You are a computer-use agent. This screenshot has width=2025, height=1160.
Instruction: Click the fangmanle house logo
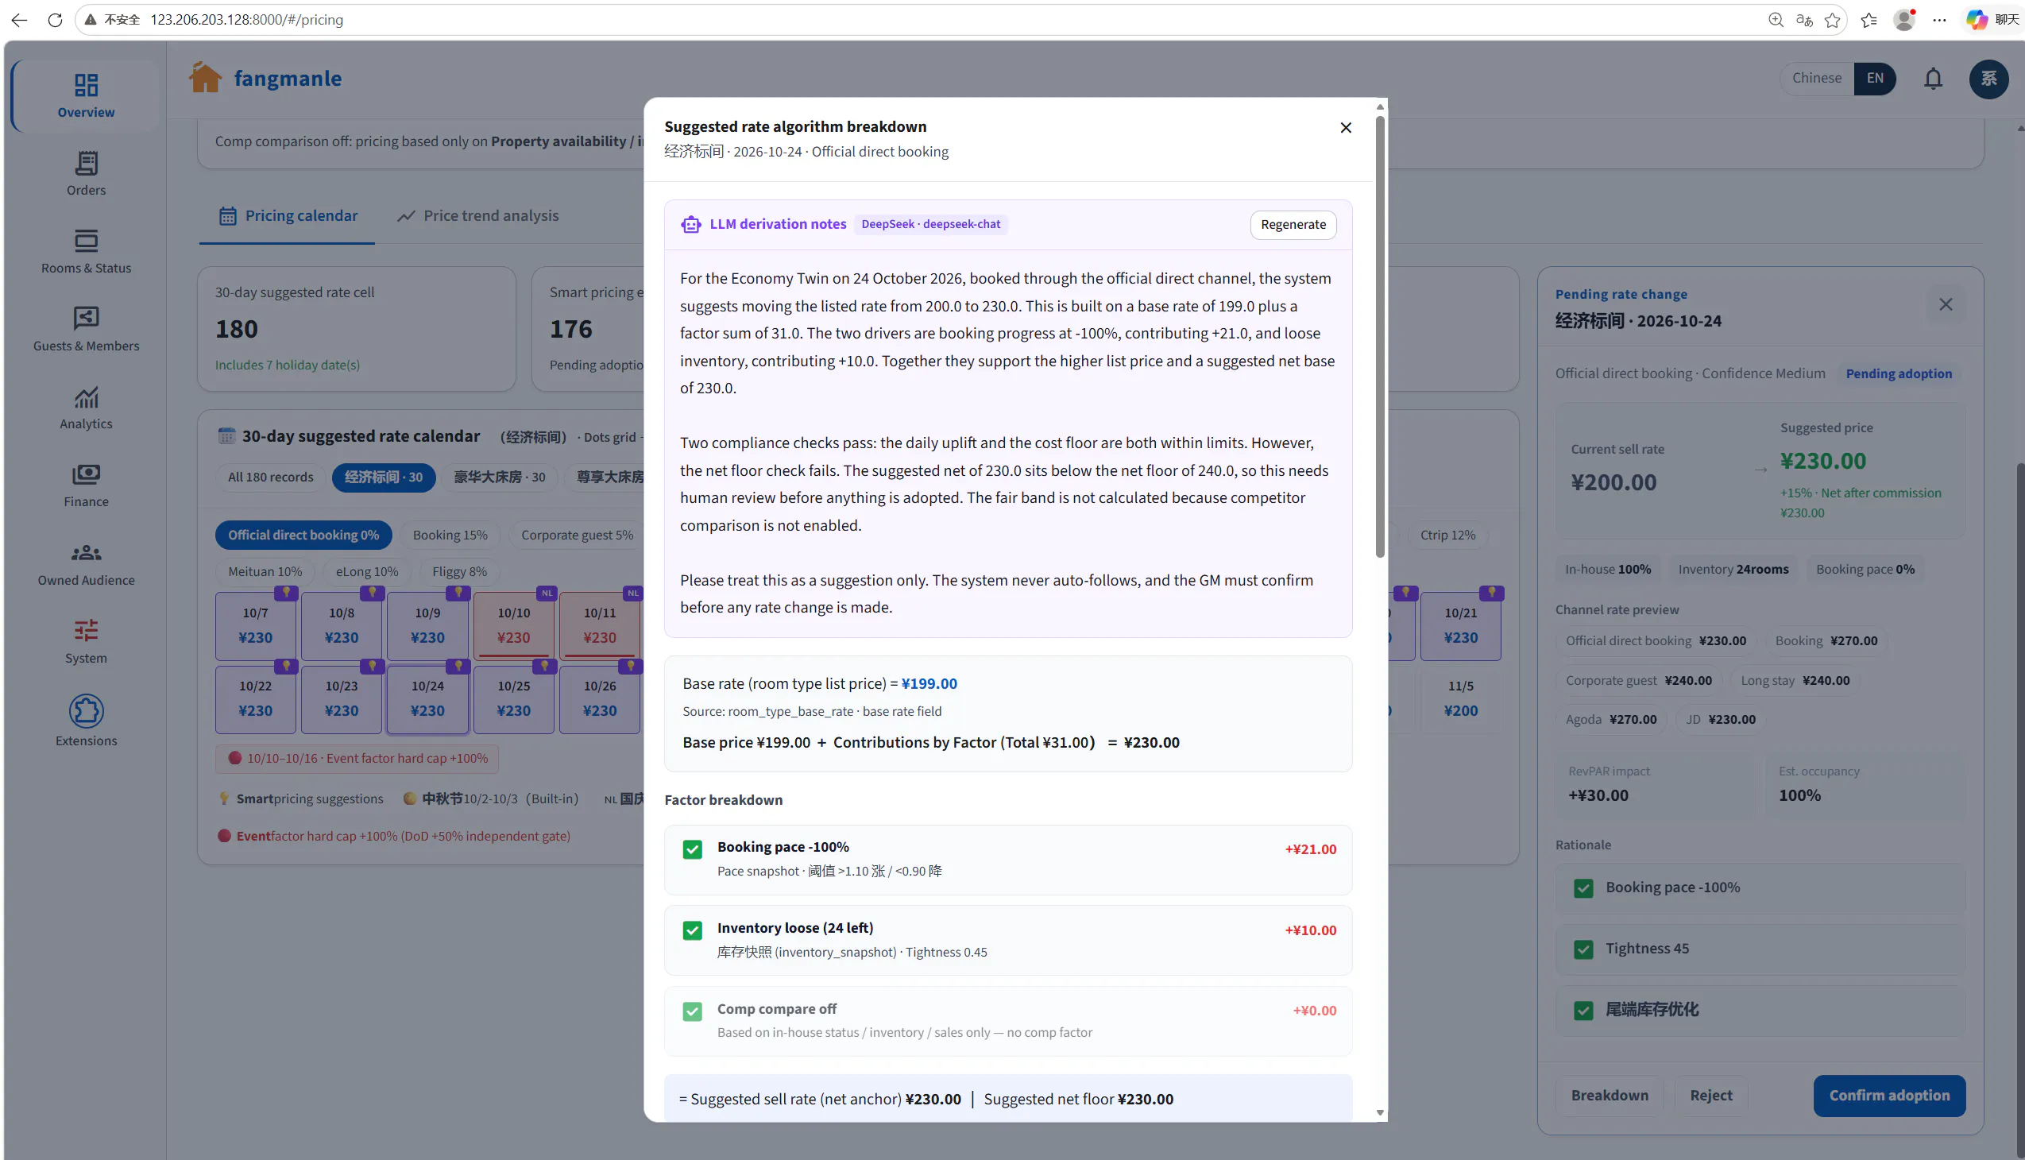click(205, 78)
